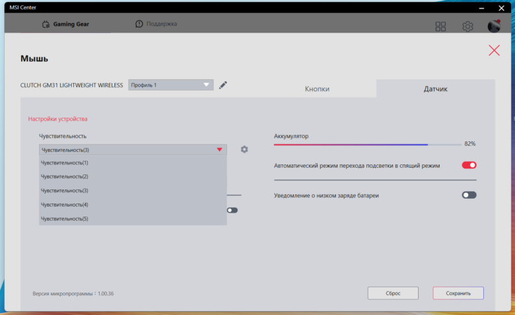
Task: Click the Сохранить button
Action: pos(458,293)
